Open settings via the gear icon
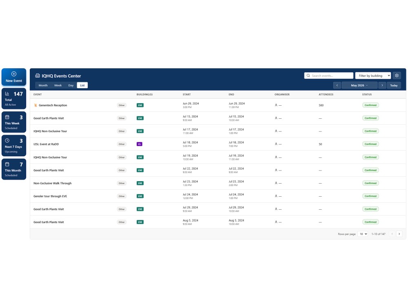Screen dimensions: 408x306 coord(397,75)
